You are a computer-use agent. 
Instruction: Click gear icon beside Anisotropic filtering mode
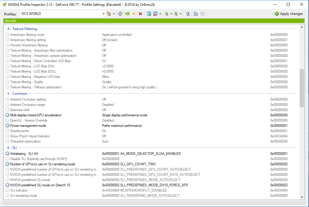pyautogui.click(x=7, y=35)
